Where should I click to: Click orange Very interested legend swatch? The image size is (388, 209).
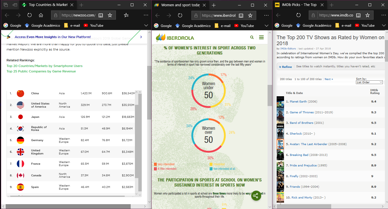pos(155,164)
